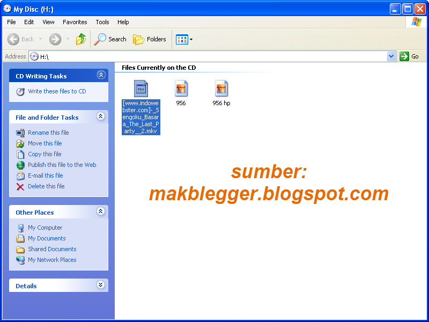Open My Computer link
The width and height of the screenshot is (429, 322).
45,228
